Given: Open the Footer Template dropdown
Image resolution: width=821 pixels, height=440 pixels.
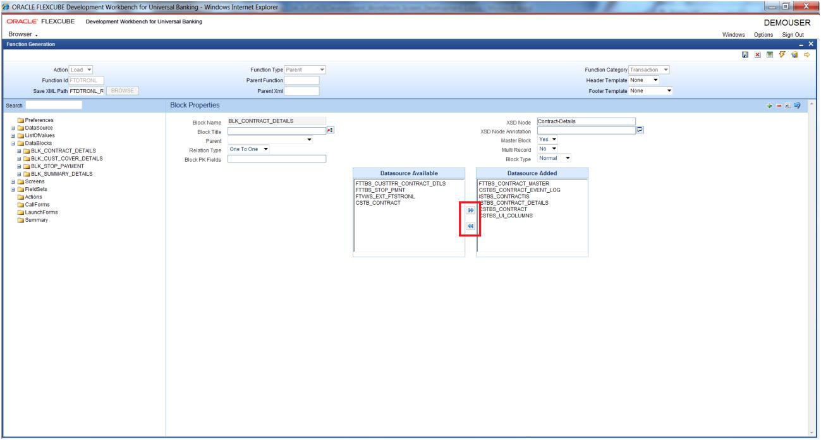Looking at the screenshot, I should (x=651, y=90).
